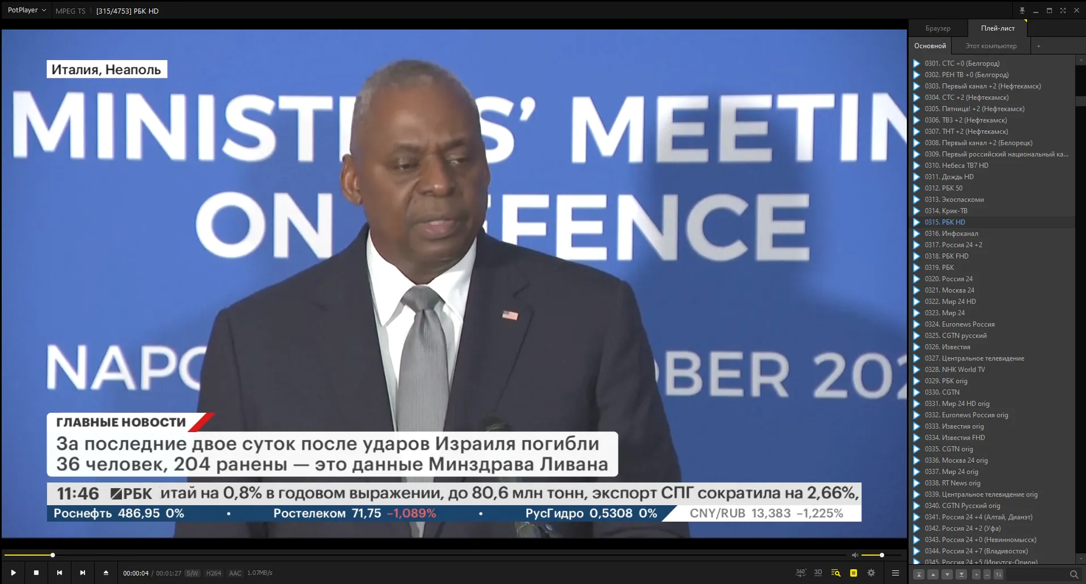Select playlist item 0312. РБК 50
Image resolution: width=1086 pixels, height=584 pixels.
[x=992, y=188]
